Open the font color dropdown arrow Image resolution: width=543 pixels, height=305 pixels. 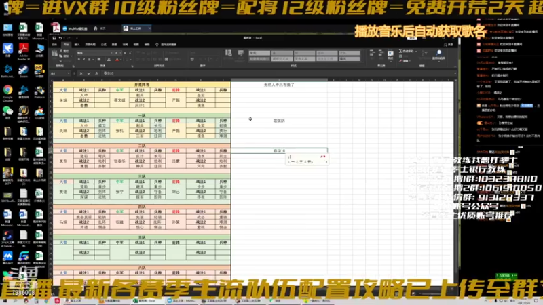pos(121,60)
